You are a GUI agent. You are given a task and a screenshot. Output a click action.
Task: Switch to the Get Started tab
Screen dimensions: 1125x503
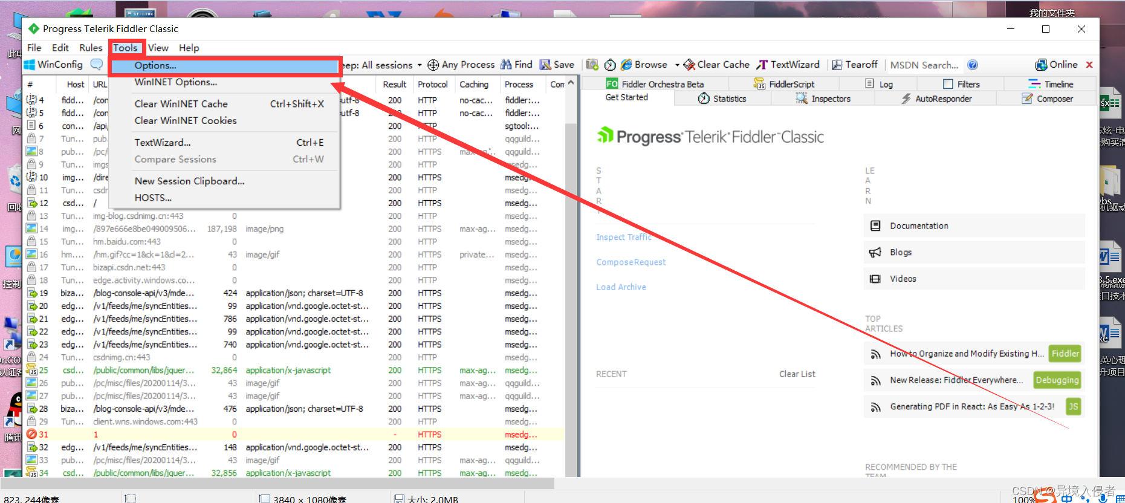(x=627, y=97)
